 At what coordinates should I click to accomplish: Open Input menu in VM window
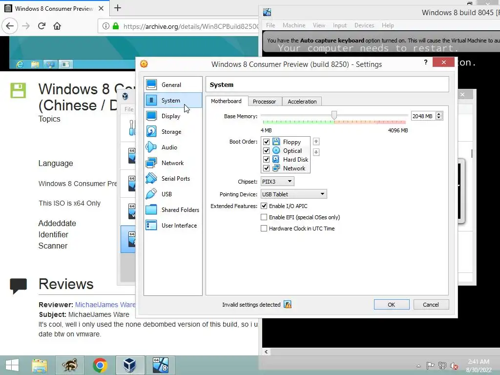point(340,25)
